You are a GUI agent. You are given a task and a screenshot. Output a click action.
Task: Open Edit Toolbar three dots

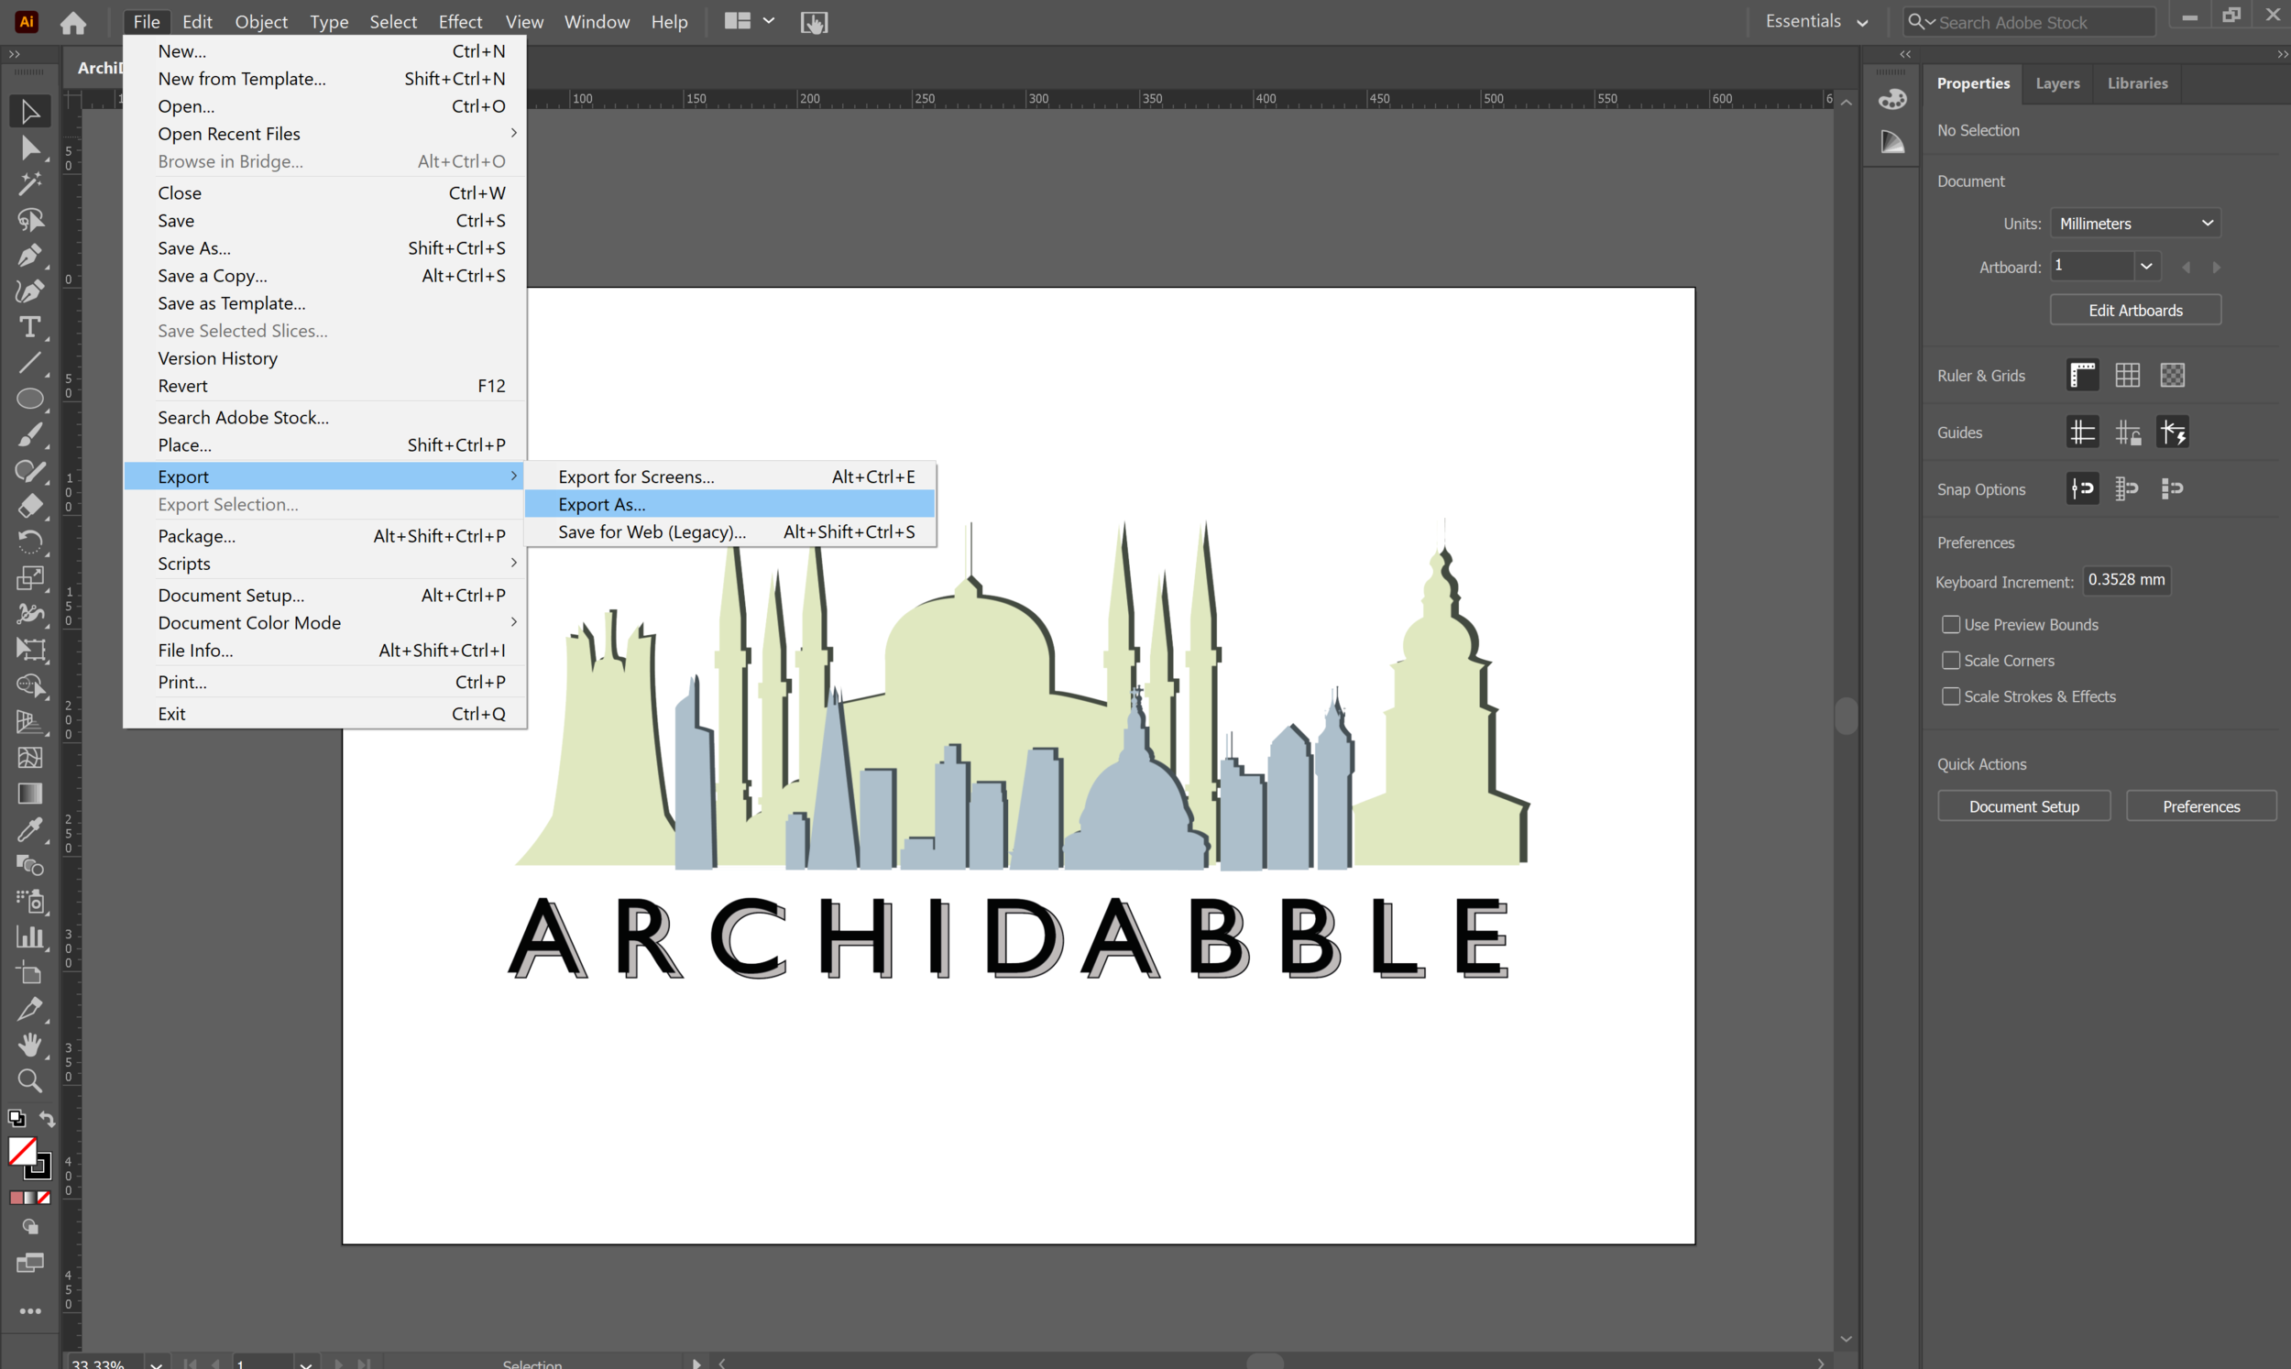click(29, 1312)
